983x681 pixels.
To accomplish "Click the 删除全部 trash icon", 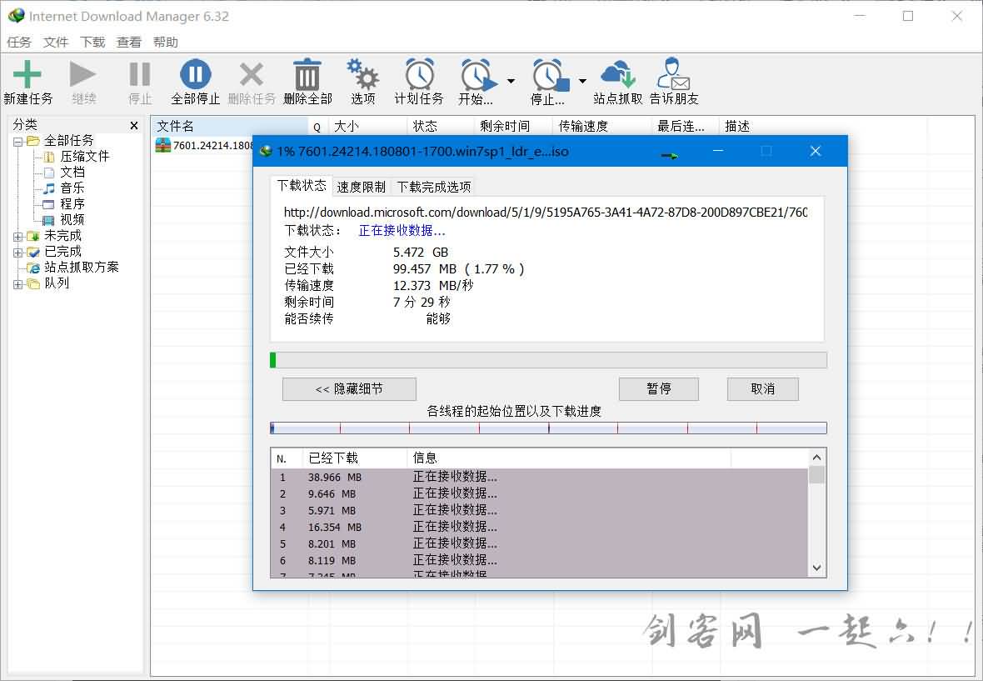I will pos(307,74).
